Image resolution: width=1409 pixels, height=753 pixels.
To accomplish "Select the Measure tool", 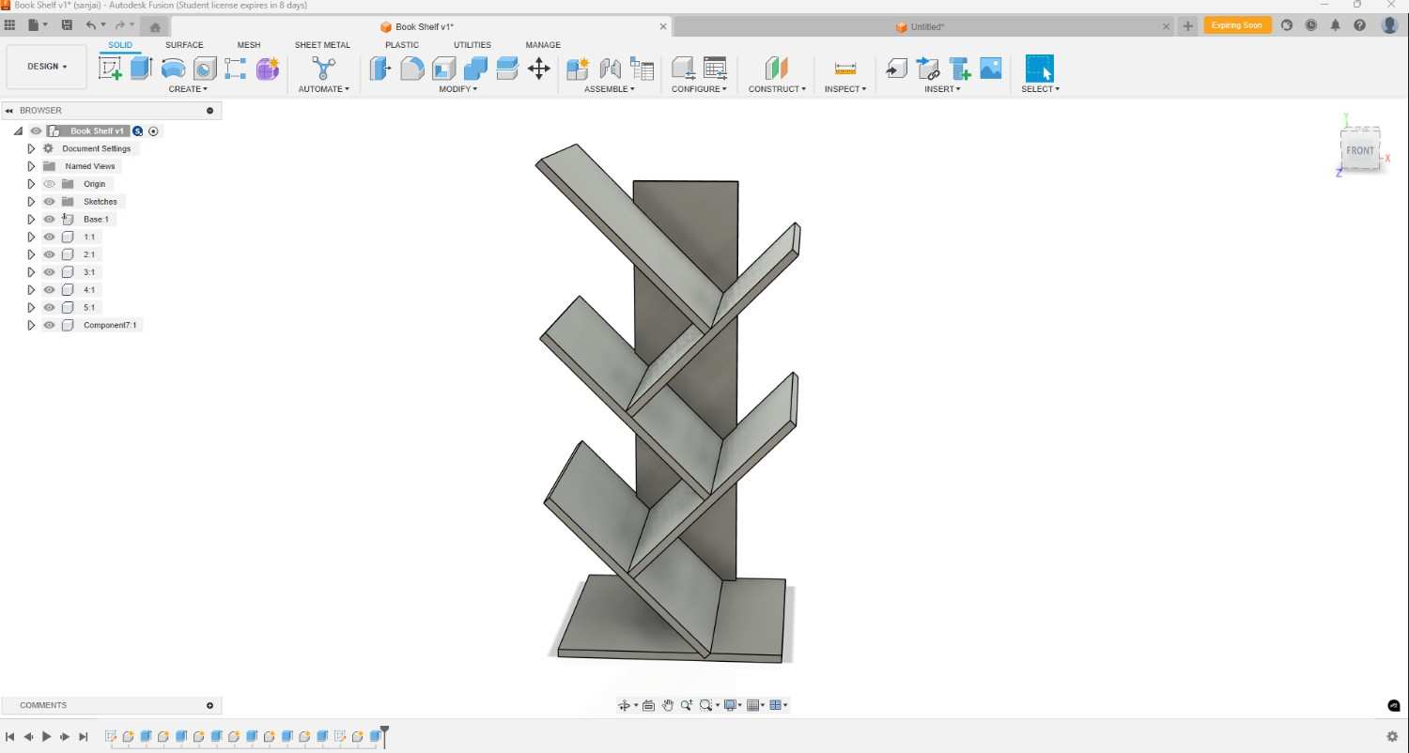I will point(845,68).
